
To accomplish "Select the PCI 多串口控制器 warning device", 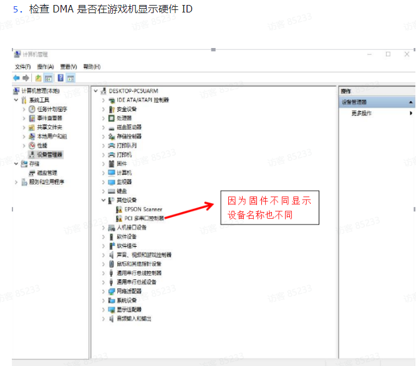I will pos(120,219).
